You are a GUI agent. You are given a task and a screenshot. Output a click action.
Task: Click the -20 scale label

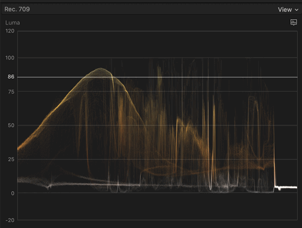click(x=10, y=220)
